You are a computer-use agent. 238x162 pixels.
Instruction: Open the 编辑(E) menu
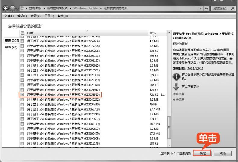[22, 16]
